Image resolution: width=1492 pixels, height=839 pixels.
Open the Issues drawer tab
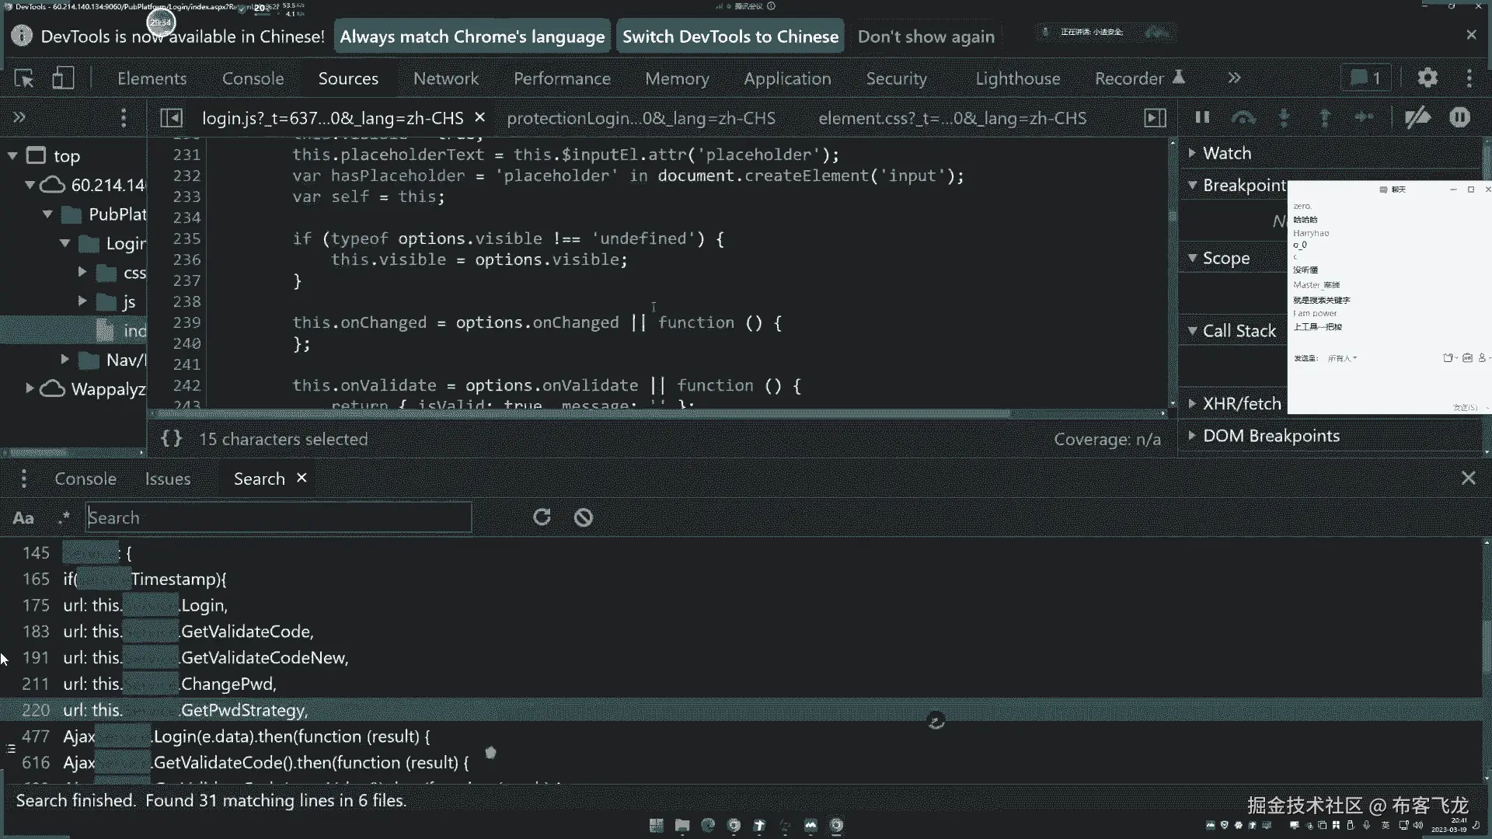point(167,479)
